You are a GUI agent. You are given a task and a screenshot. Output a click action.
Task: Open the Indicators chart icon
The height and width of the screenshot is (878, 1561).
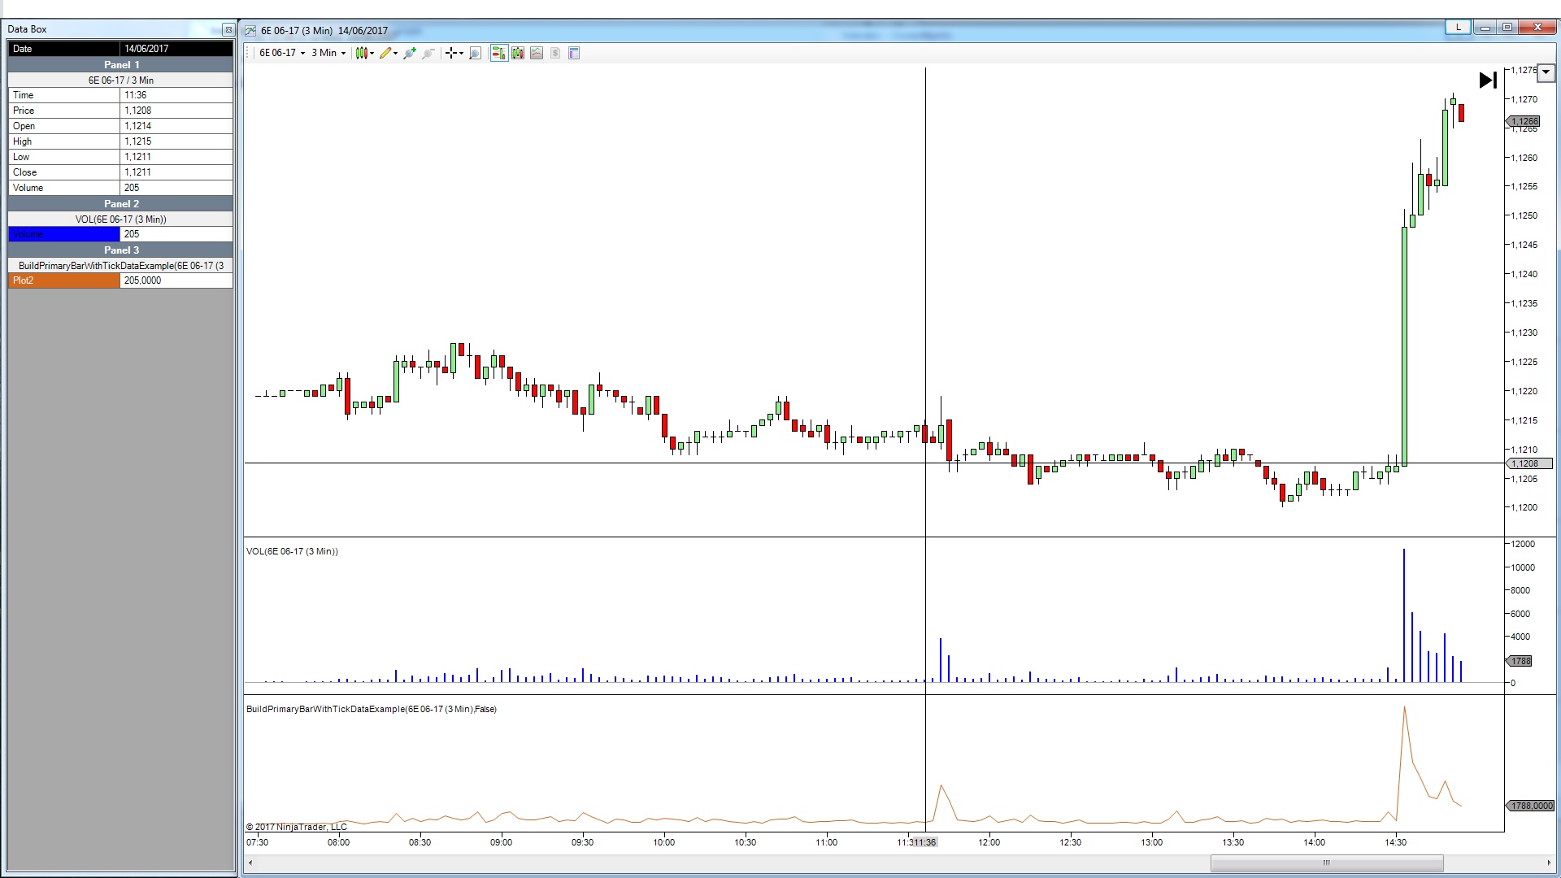point(537,53)
